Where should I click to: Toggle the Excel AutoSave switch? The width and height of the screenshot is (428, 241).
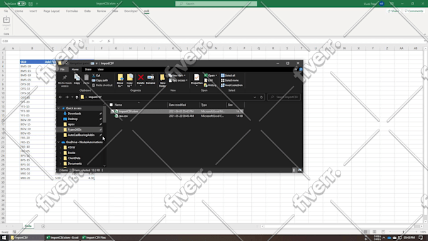coord(21,4)
